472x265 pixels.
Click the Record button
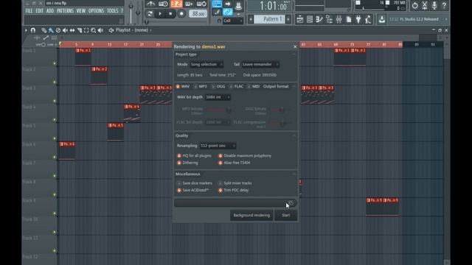click(181, 14)
